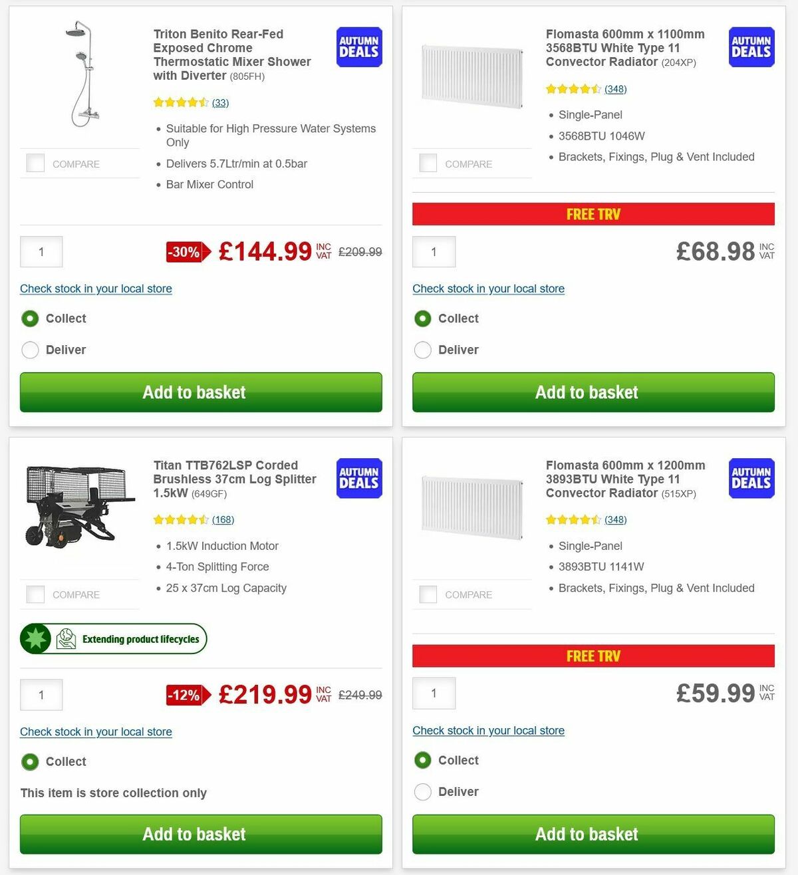Click the Autumn Deals badge on the Titan log splitter

click(358, 478)
